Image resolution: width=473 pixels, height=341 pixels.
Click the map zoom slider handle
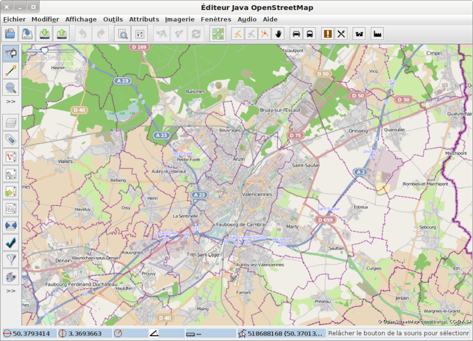[44, 51]
